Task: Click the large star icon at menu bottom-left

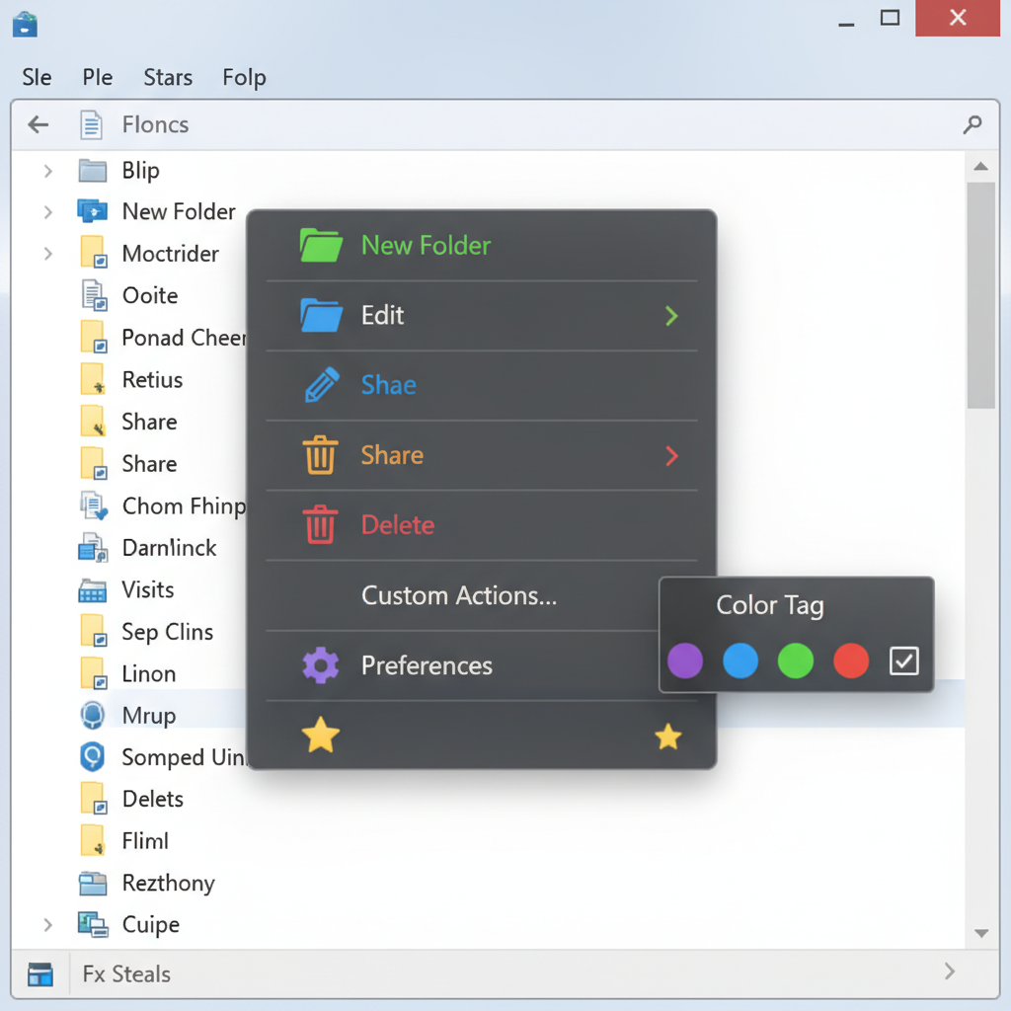Action: [x=320, y=736]
